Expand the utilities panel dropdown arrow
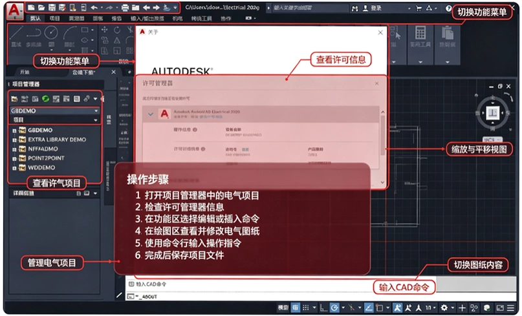The image size is (522, 316). click(420, 62)
